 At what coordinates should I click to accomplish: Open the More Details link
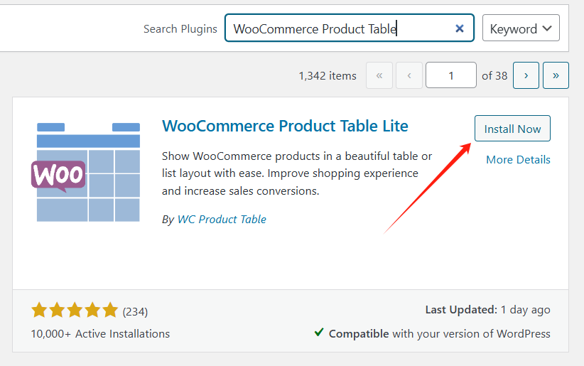click(x=518, y=159)
